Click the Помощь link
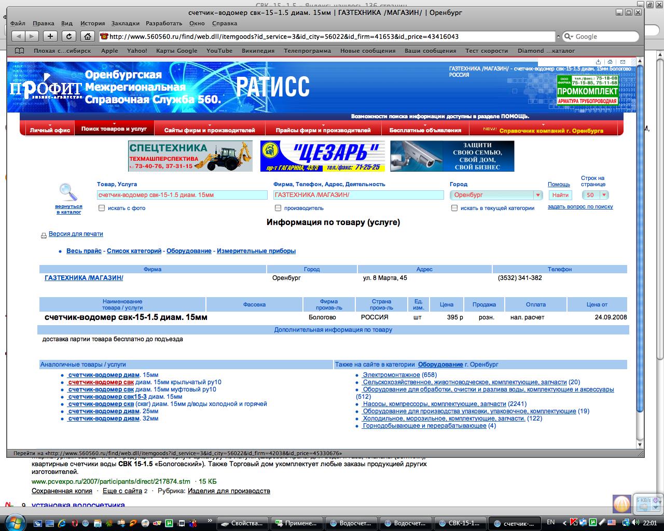 (x=559, y=185)
